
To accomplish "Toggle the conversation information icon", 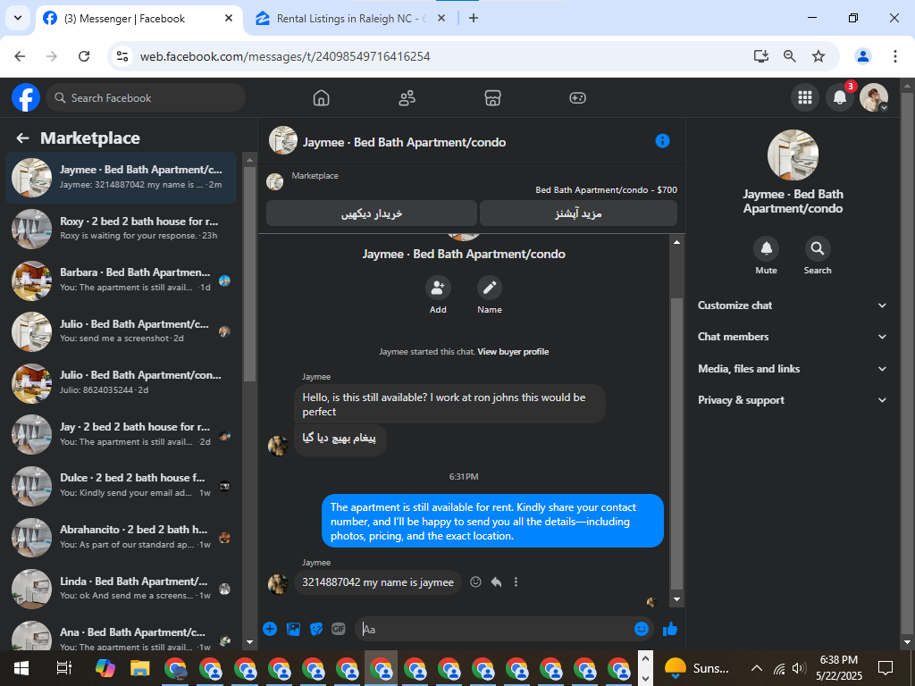I will 662,141.
